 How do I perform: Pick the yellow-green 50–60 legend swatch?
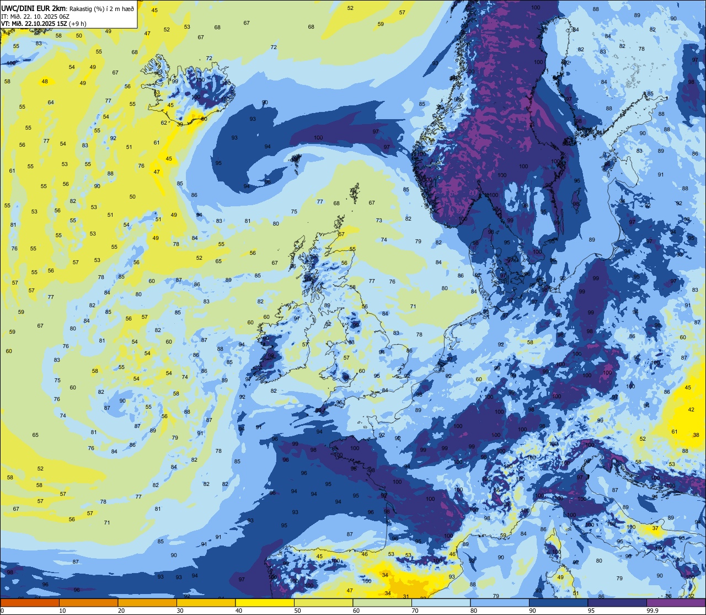pos(323,602)
